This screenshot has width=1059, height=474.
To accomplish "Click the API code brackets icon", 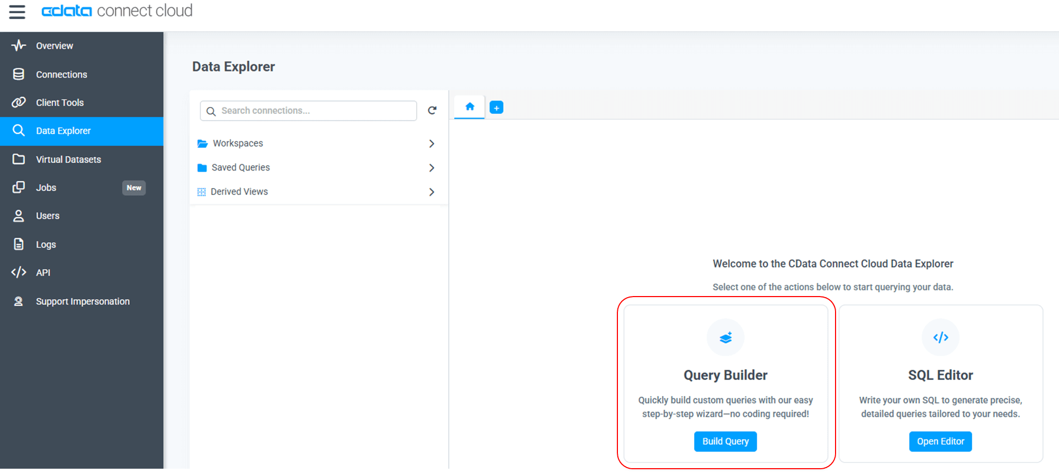I will [x=19, y=272].
